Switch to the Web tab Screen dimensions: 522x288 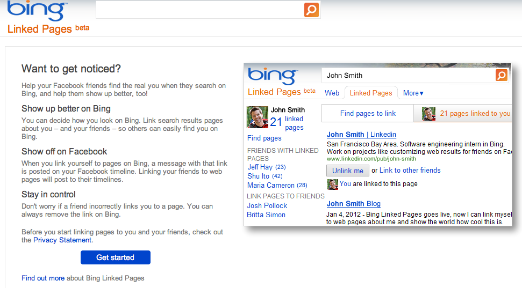pos(332,93)
